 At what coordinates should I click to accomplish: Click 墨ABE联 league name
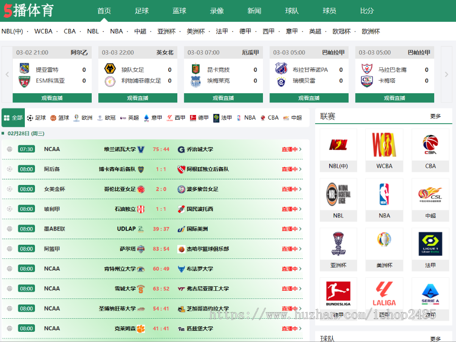[x=54, y=229]
